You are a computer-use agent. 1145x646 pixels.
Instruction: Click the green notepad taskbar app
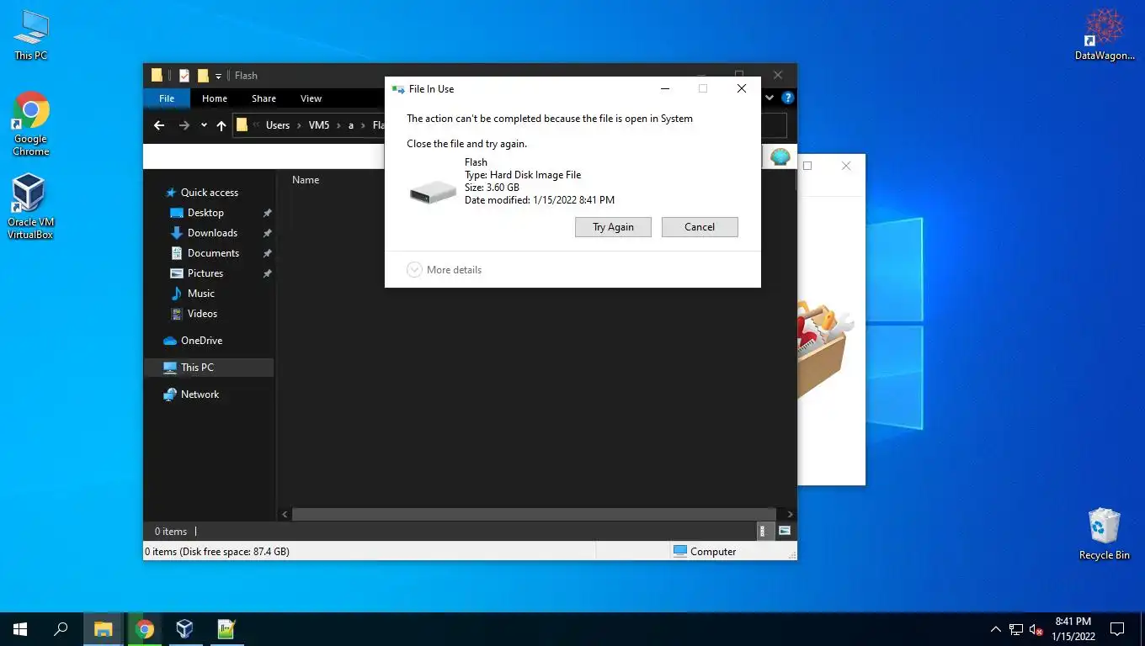(x=226, y=629)
